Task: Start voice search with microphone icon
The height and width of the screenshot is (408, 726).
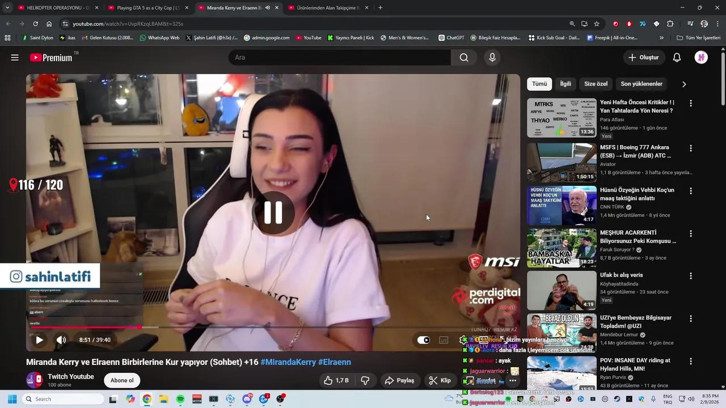Action: click(x=492, y=57)
